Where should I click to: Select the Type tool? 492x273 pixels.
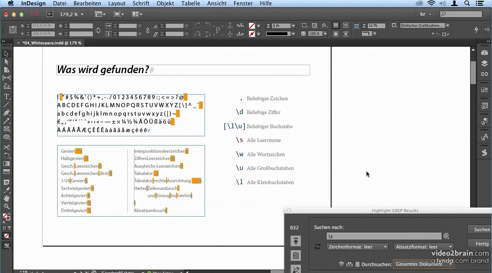7,96
